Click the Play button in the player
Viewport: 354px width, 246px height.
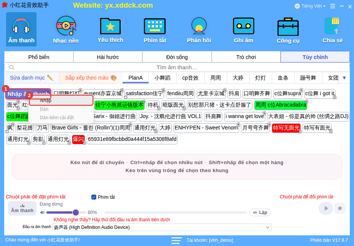point(326,208)
